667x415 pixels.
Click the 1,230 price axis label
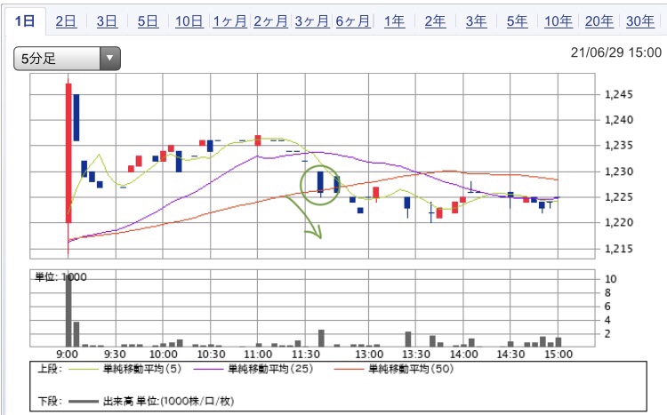[619, 172]
